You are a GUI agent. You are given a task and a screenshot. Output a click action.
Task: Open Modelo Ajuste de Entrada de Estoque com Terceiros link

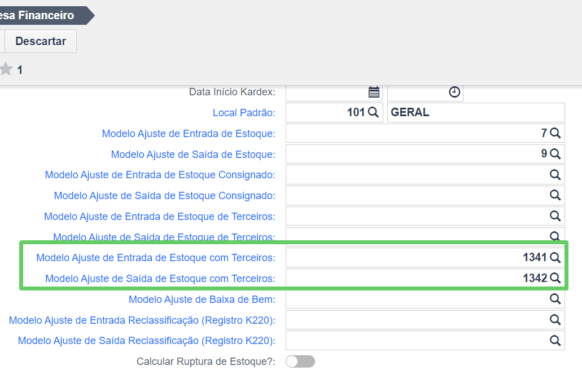(x=156, y=258)
